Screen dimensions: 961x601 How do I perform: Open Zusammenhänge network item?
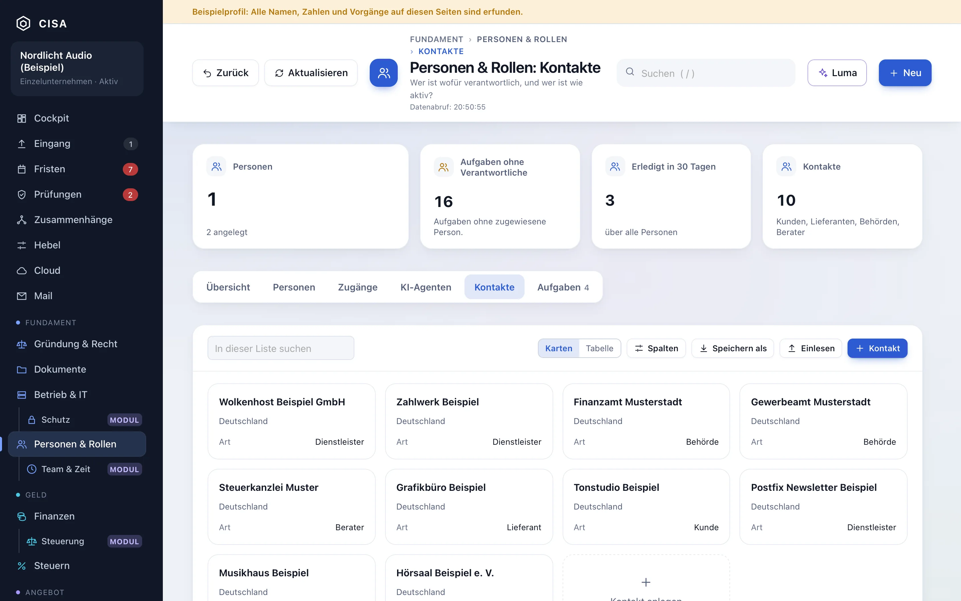click(77, 220)
